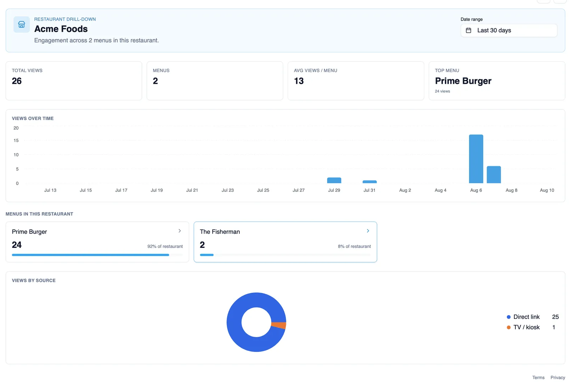Image resolution: width=569 pixels, height=385 pixels.
Task: Click the restaurant storefront icon
Action: coord(22,25)
